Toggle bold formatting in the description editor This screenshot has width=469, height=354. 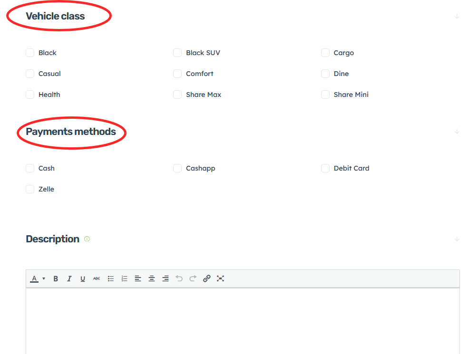point(56,279)
